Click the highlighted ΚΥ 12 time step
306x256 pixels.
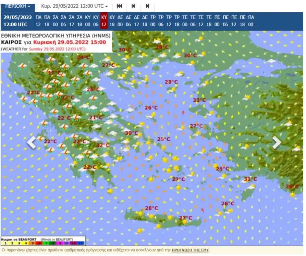(104, 21)
